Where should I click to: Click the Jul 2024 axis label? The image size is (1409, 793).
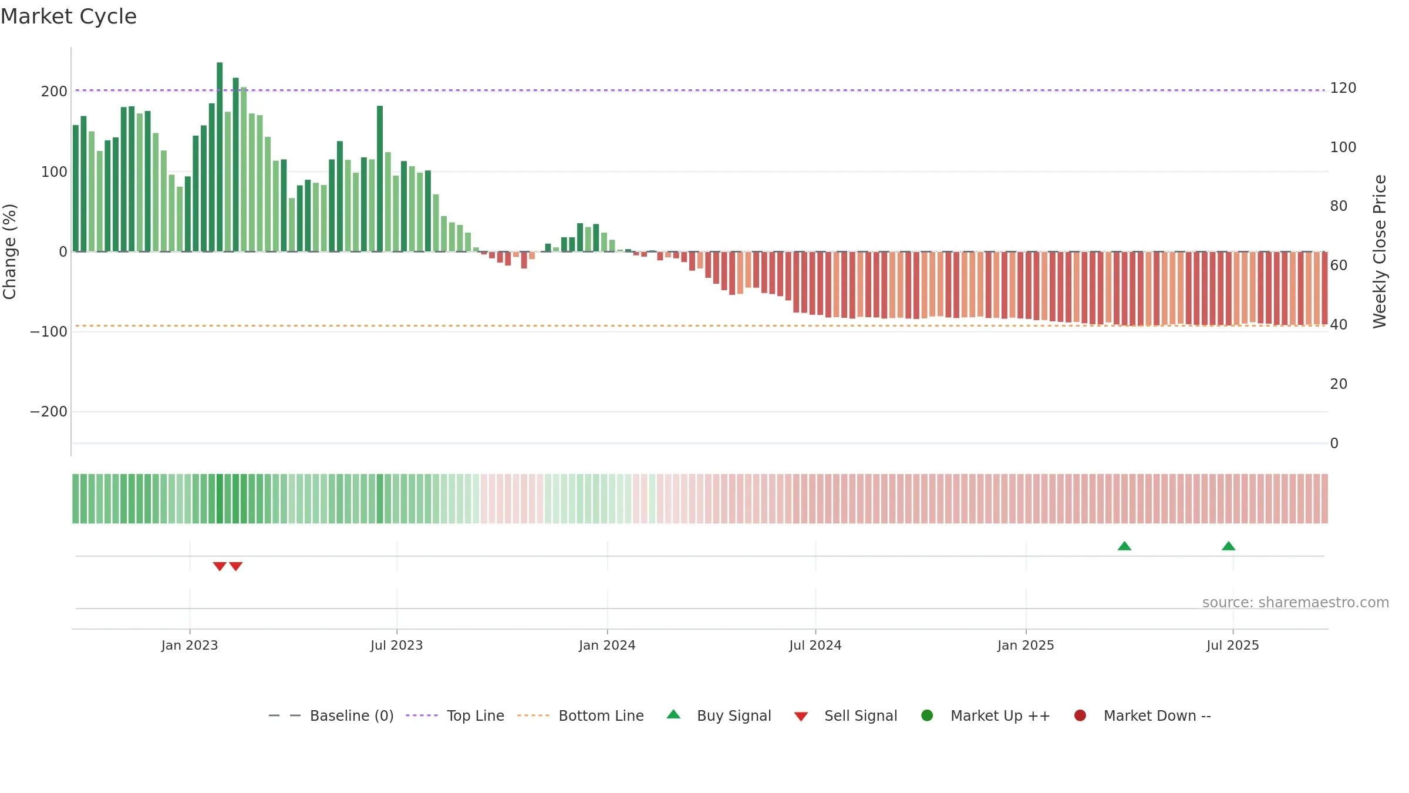815,646
